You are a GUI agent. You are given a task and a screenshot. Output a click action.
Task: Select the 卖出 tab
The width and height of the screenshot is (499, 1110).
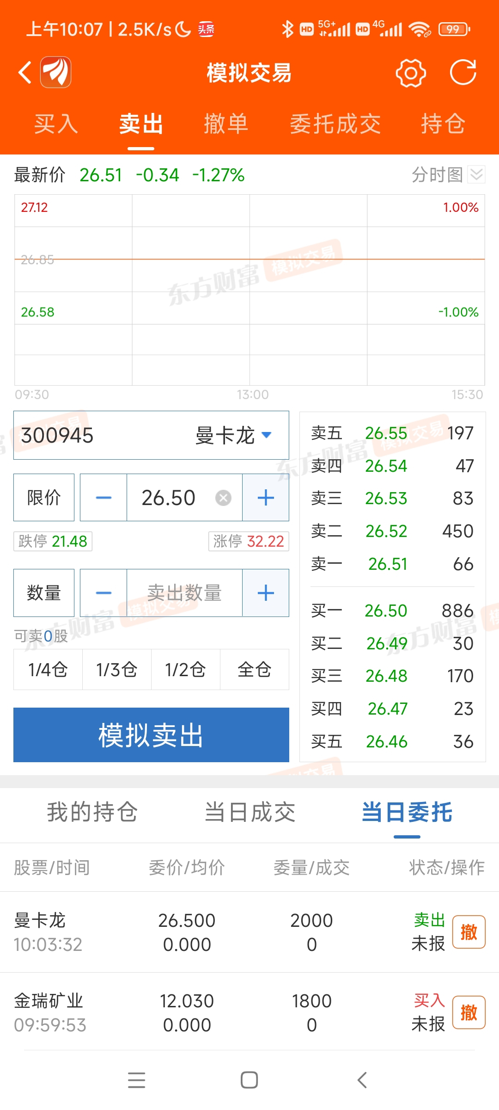coord(141,124)
